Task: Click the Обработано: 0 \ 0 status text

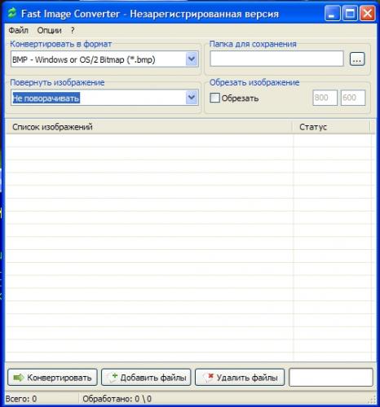Action: (117, 399)
